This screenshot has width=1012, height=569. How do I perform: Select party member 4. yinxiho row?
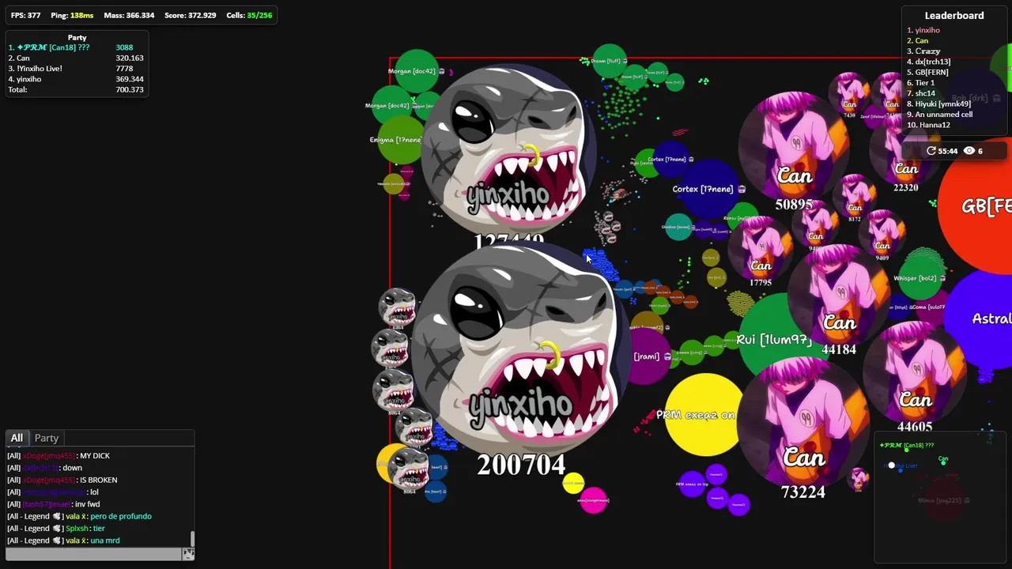coord(77,79)
